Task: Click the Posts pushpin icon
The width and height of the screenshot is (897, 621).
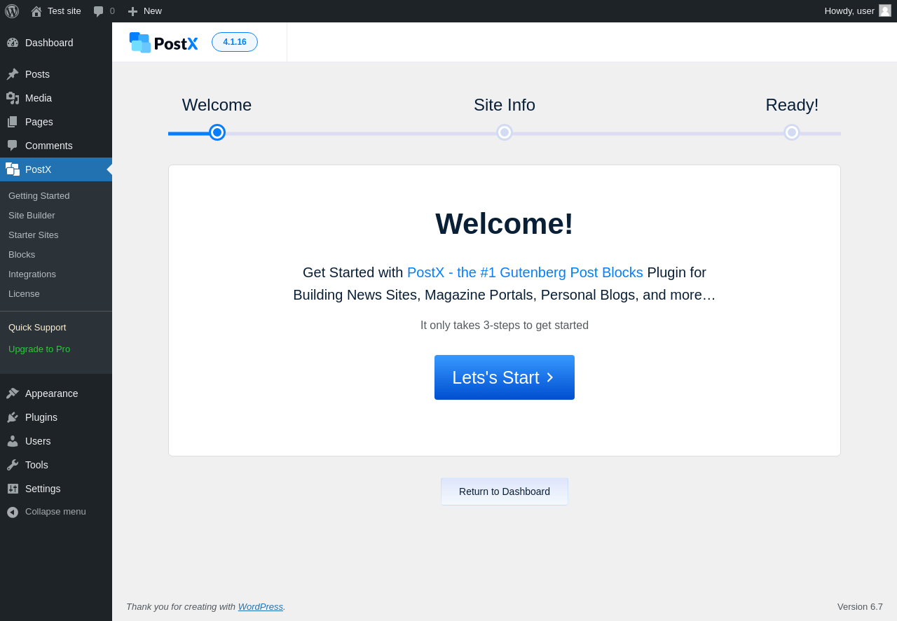Action: 13,74
